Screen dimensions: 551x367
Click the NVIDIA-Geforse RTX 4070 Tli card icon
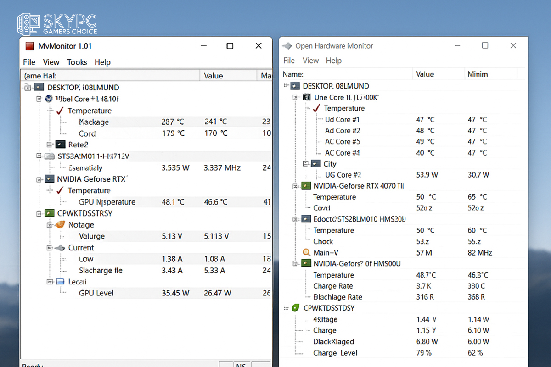click(x=306, y=186)
